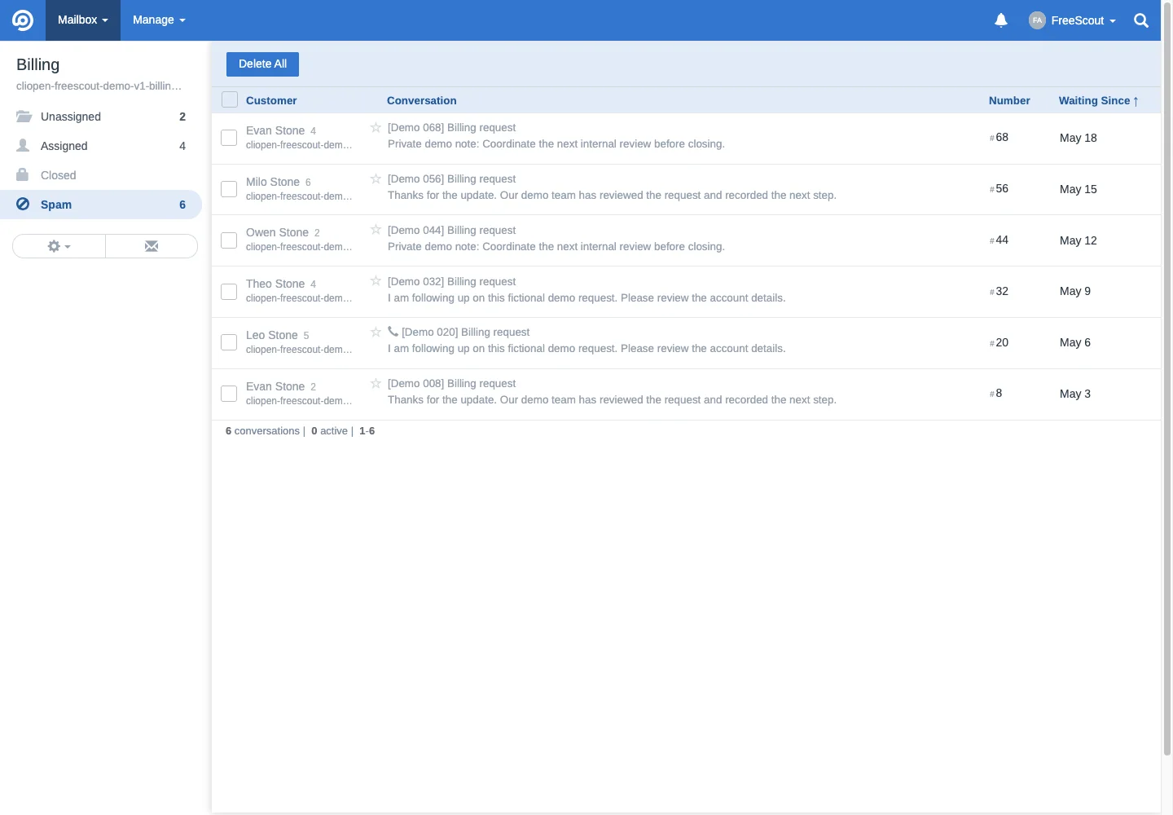Click the 6 conversations footer summary

point(262,431)
